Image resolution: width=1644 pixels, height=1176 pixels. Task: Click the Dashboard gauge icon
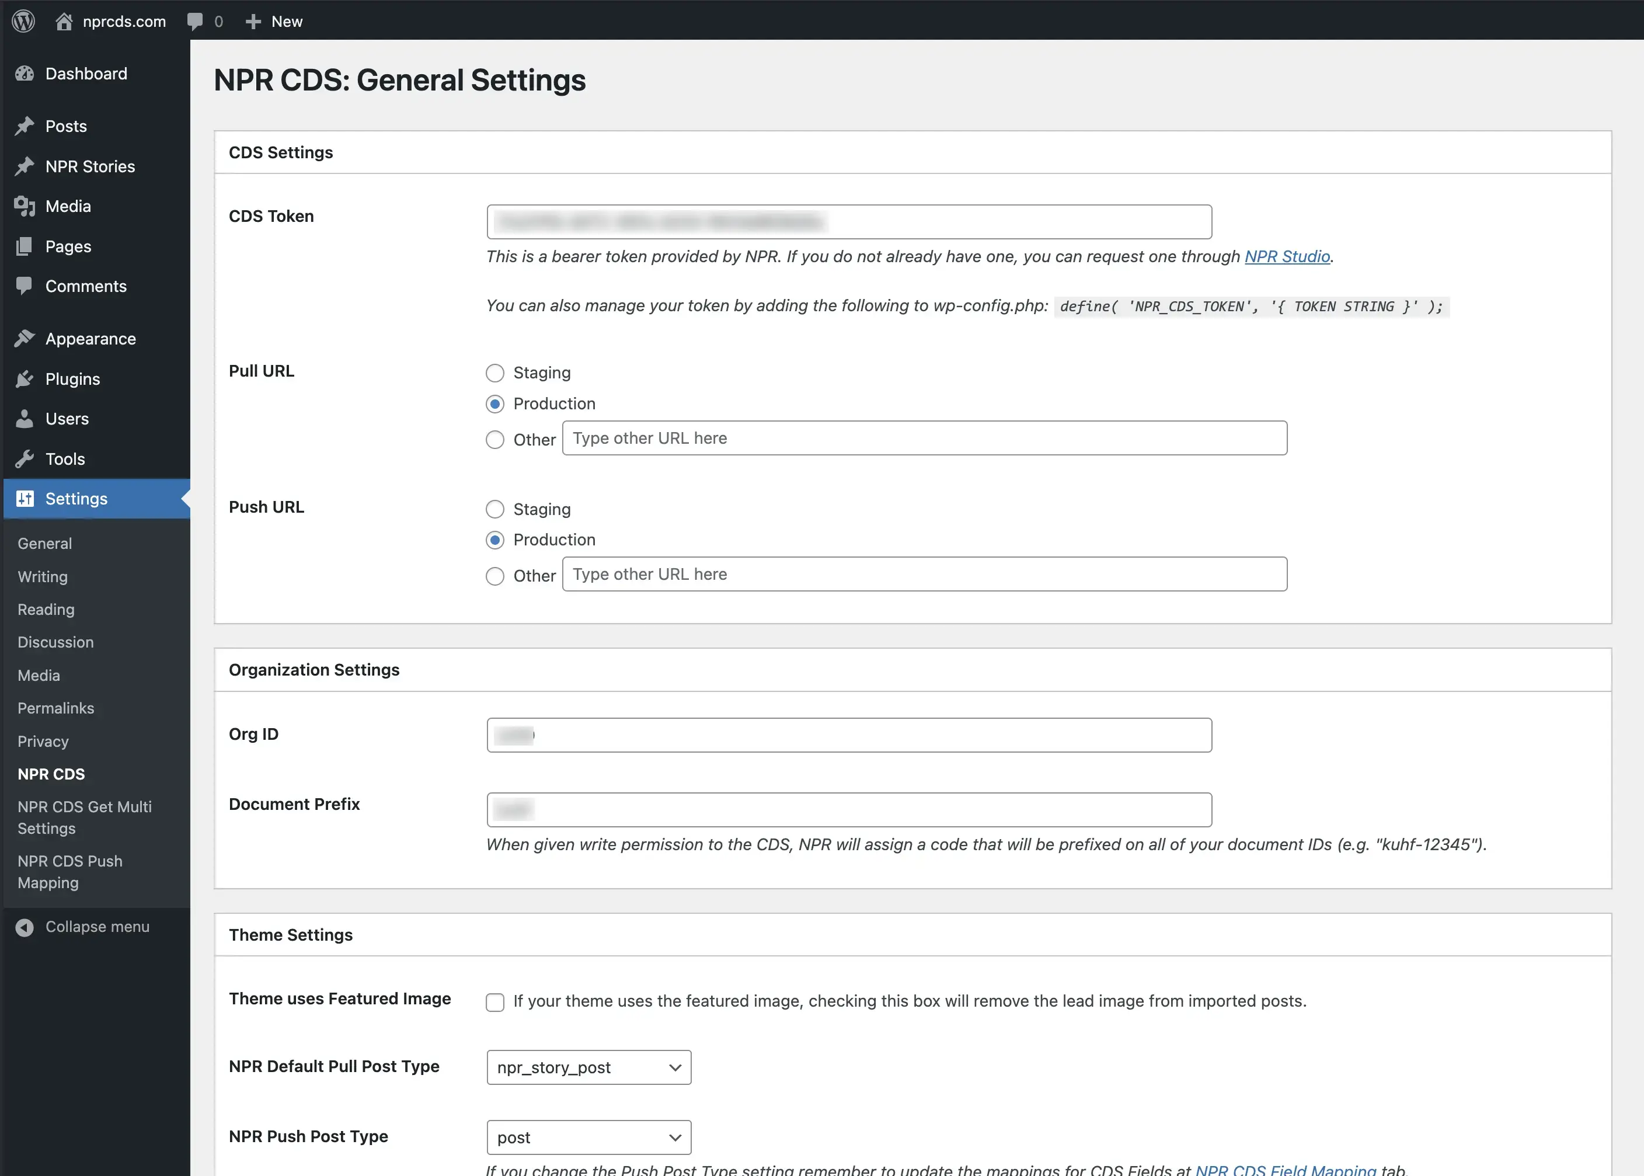25,74
